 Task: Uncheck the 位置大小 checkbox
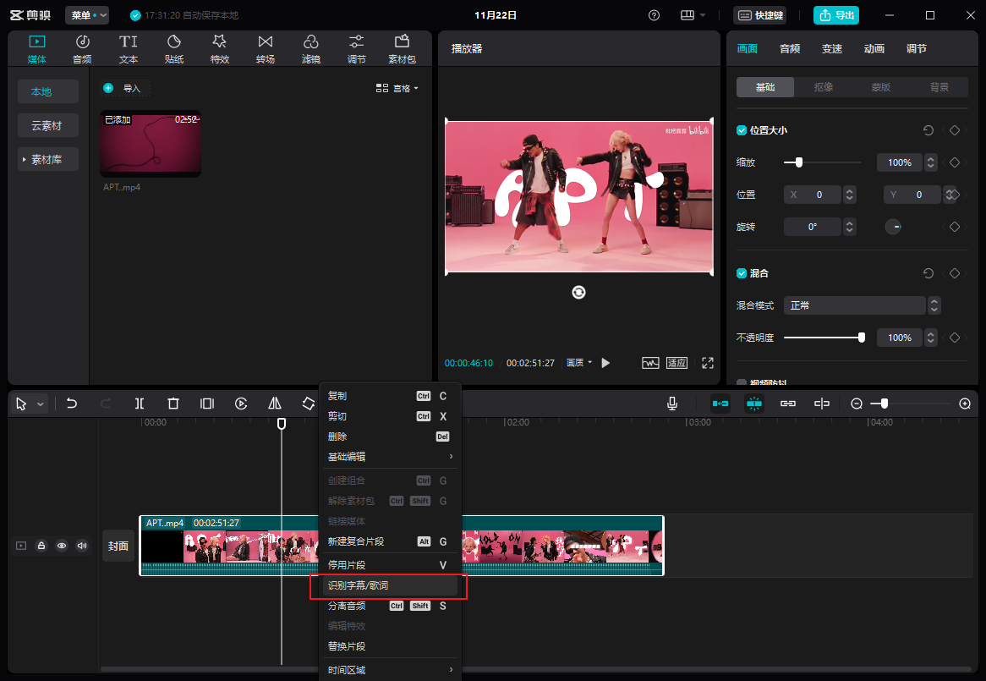click(x=742, y=130)
